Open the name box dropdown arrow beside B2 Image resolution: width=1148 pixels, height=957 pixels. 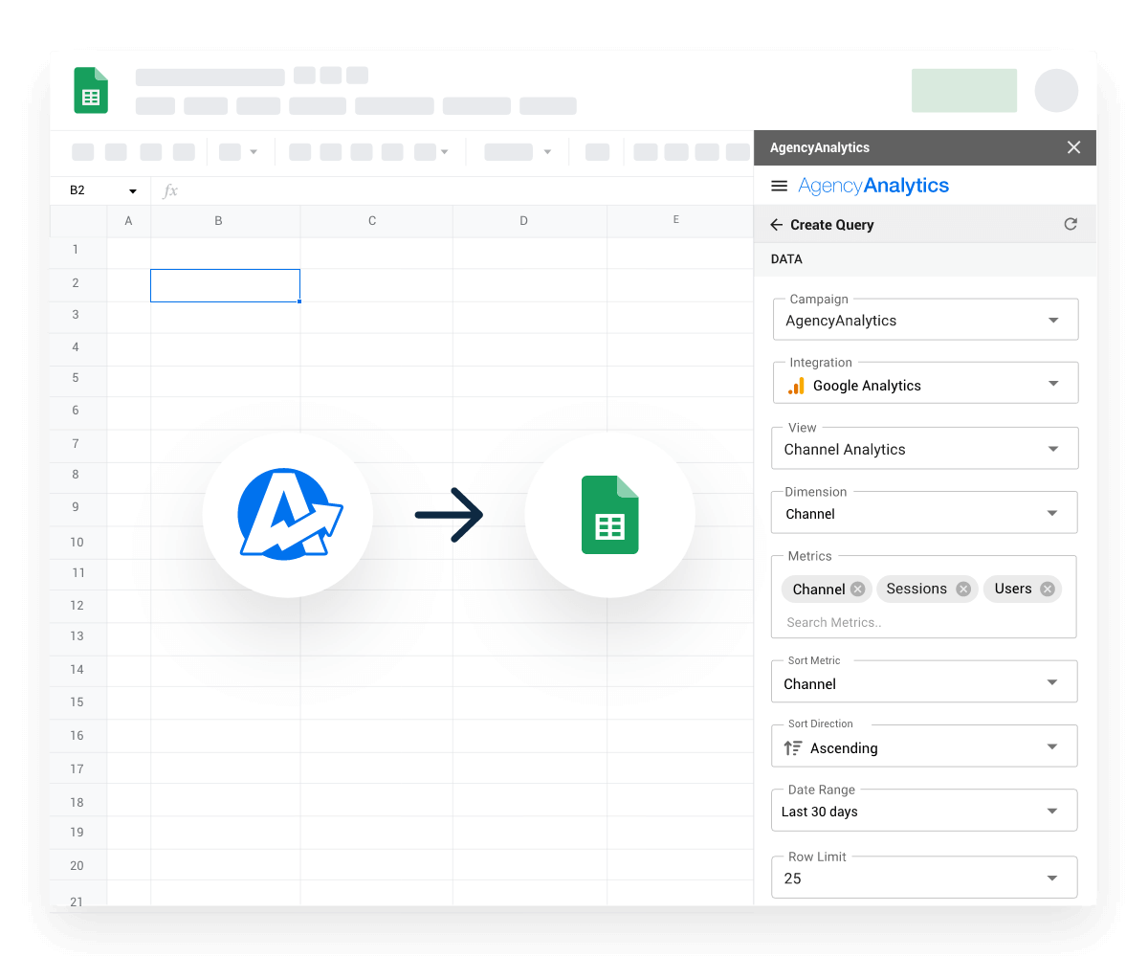(133, 191)
